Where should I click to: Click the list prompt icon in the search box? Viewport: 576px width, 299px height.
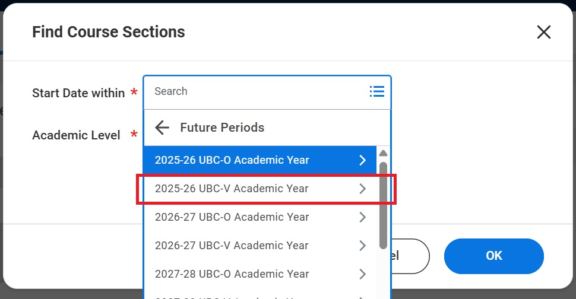377,91
